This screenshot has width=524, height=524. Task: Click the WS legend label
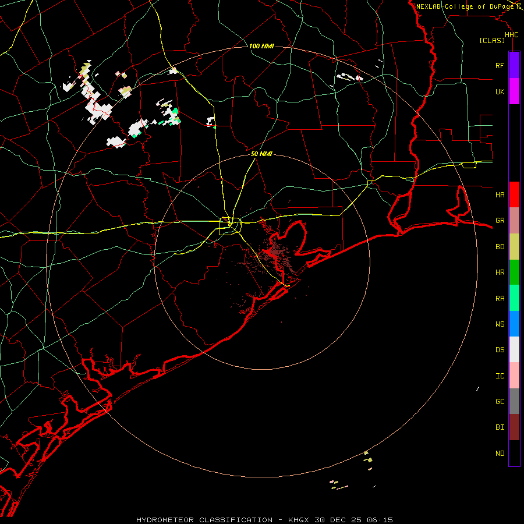[x=500, y=324]
